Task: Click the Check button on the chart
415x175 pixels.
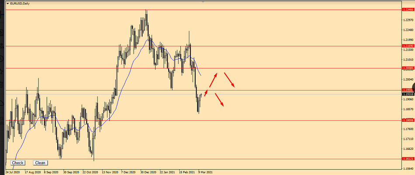Action: (x=17, y=163)
